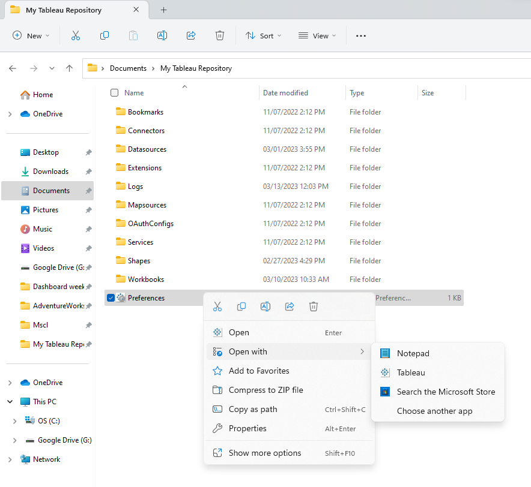Click the Rename icon in the context menu
Image resolution: width=531 pixels, height=487 pixels.
(x=265, y=306)
